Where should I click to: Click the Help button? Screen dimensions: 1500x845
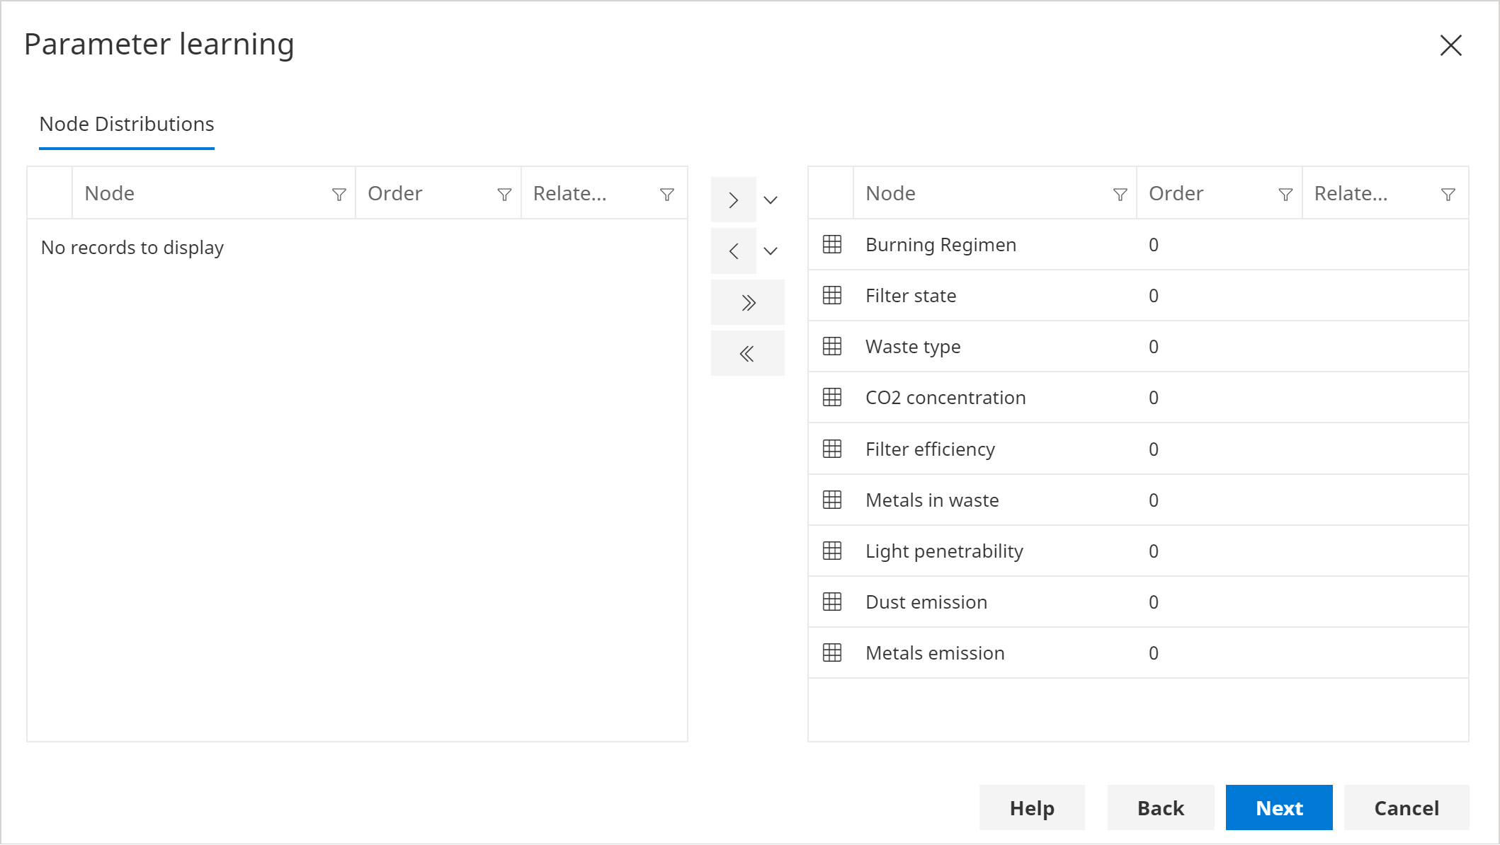1031,808
